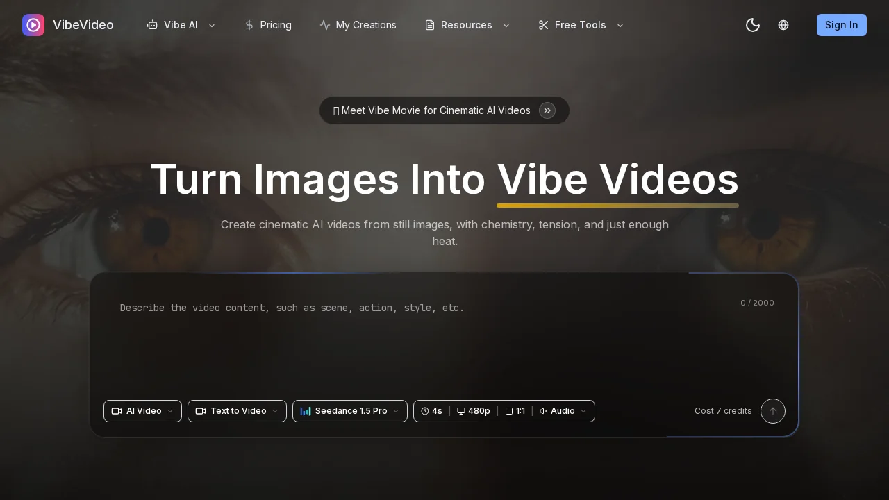The height and width of the screenshot is (500, 889).
Task: Click the Sign In button
Action: click(x=842, y=25)
